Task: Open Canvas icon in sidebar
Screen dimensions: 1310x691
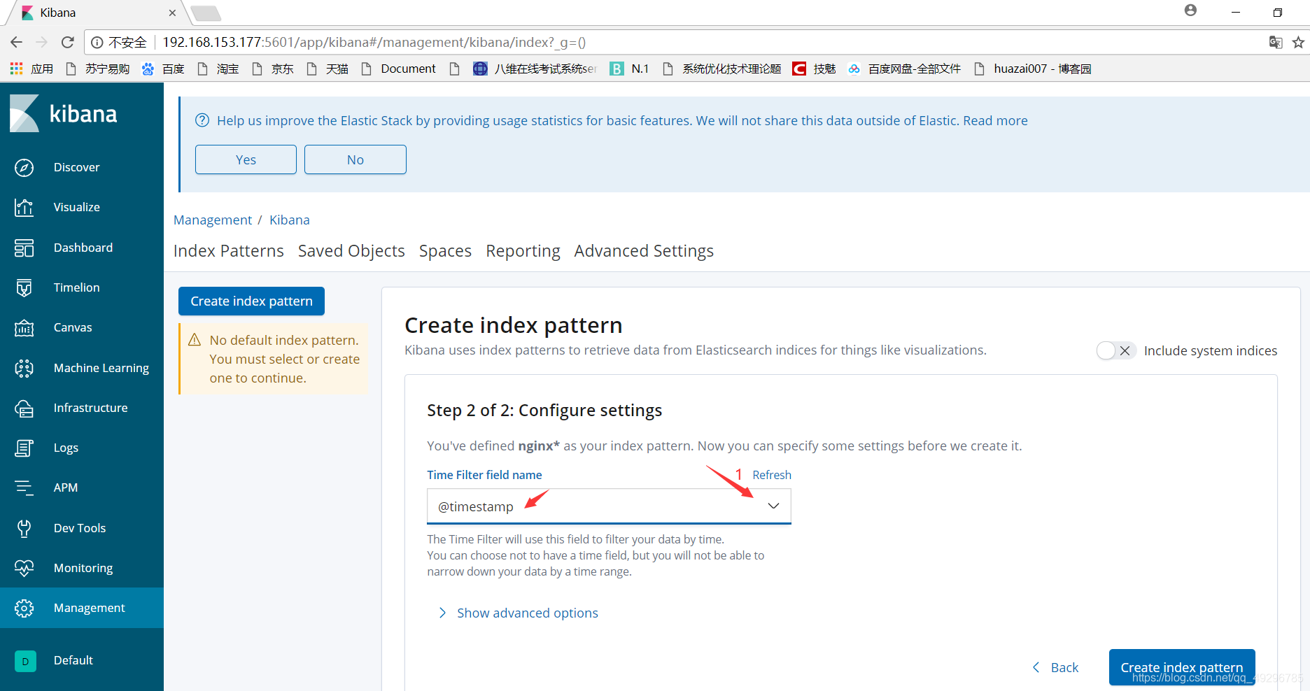Action: point(24,327)
